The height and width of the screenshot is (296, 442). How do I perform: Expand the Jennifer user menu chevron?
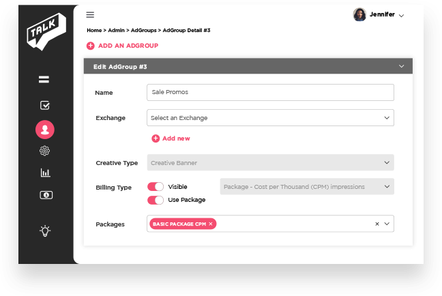[401, 16]
